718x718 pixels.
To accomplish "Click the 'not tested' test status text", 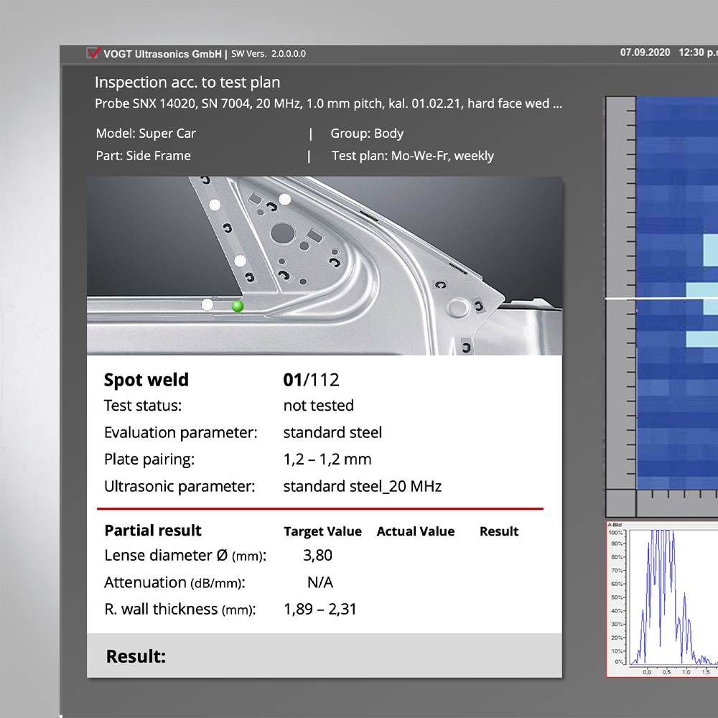I will 318,406.
